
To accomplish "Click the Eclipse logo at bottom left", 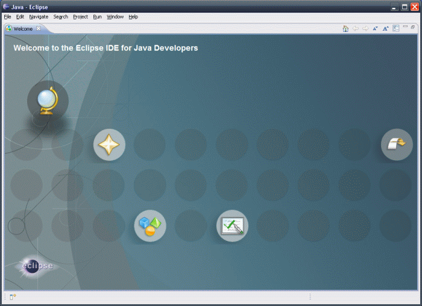I will click(36, 266).
